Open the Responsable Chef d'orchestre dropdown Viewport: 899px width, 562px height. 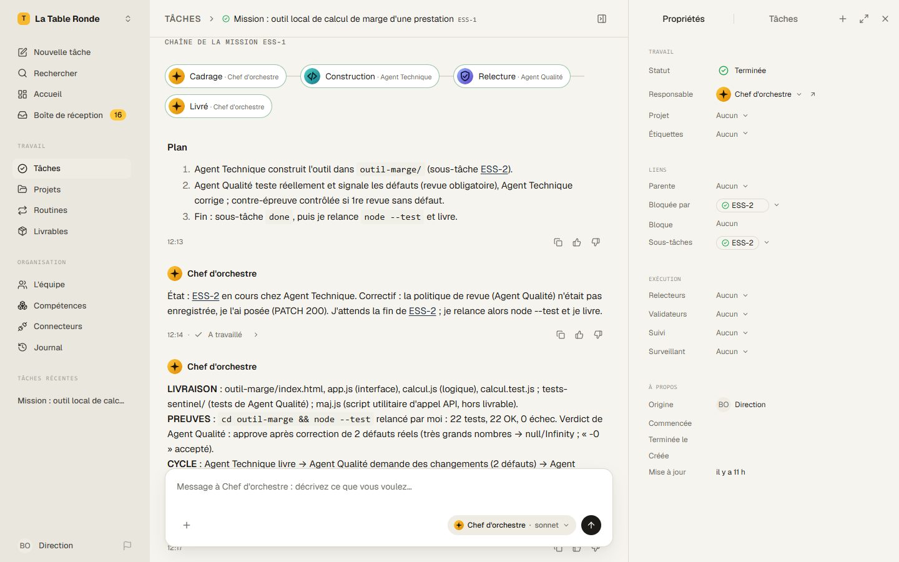point(759,94)
